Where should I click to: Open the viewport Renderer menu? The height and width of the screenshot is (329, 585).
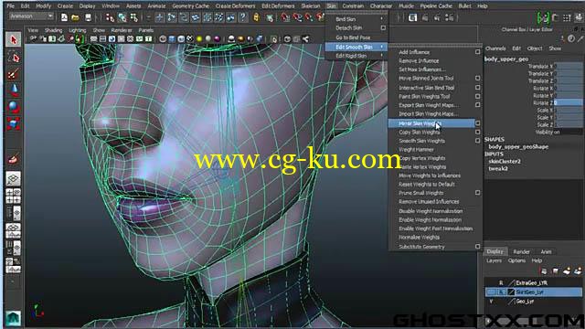coord(122,30)
